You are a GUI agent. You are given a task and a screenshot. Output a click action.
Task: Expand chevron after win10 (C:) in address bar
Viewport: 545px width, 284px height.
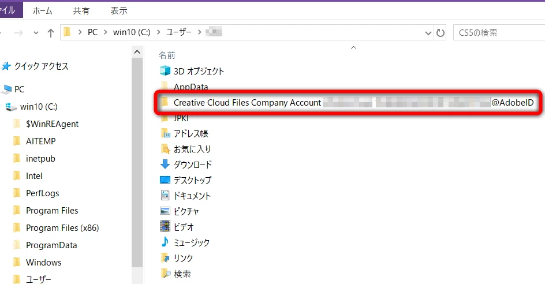(x=159, y=32)
